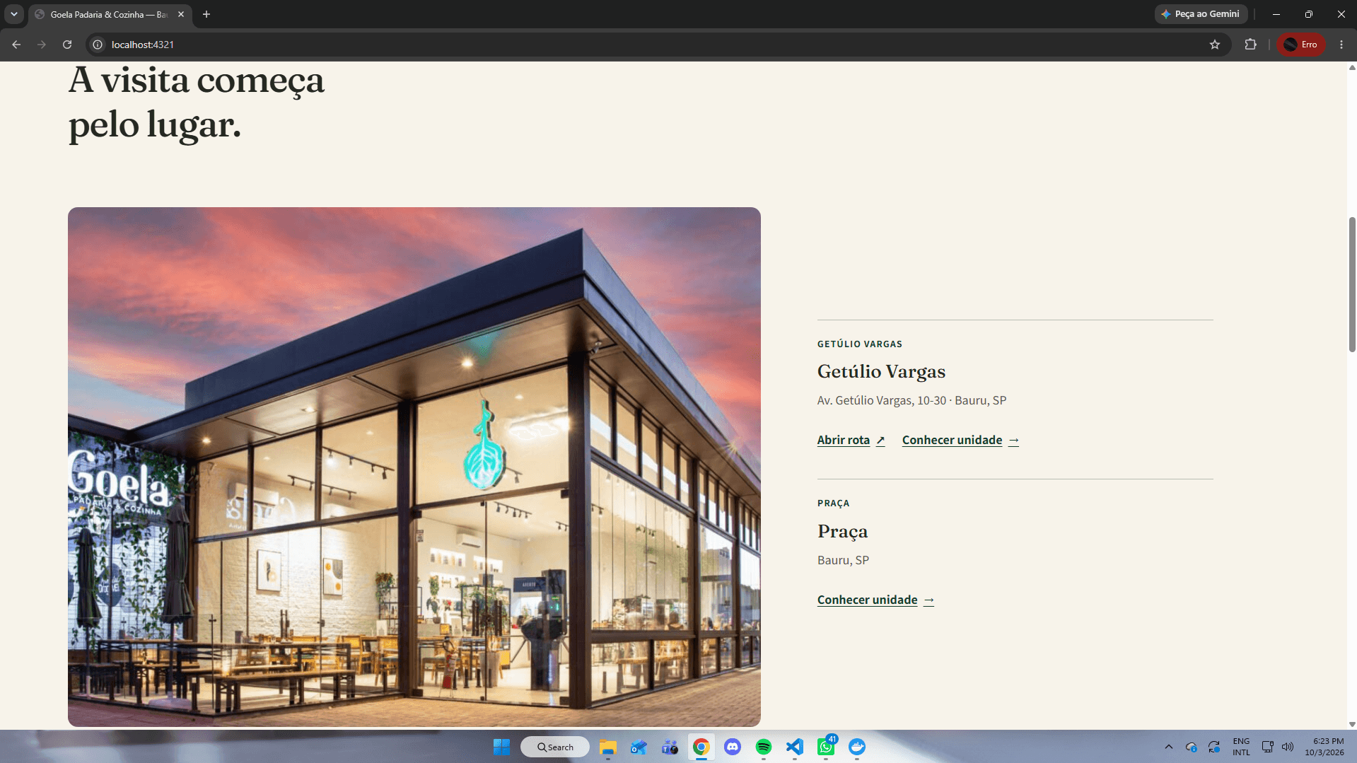
Task: Open the Windows Start menu
Action: [x=501, y=747]
